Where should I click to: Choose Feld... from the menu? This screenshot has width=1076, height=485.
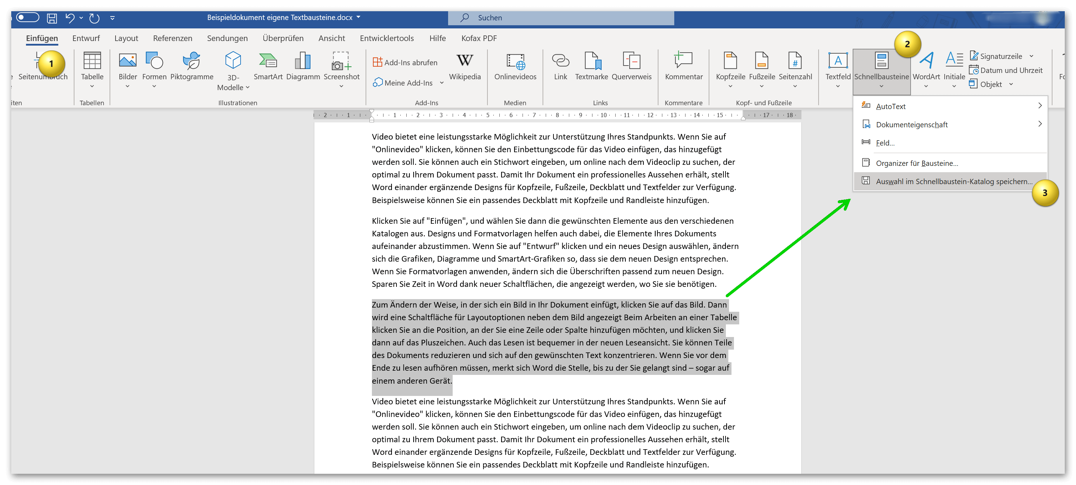(x=950, y=143)
